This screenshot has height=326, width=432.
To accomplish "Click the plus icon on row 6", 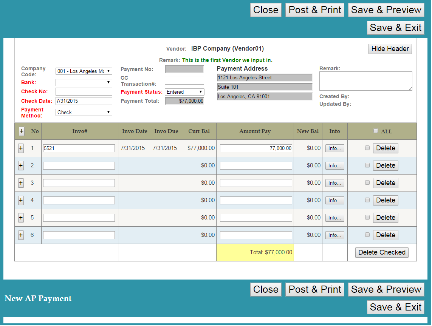I will (x=21, y=235).
